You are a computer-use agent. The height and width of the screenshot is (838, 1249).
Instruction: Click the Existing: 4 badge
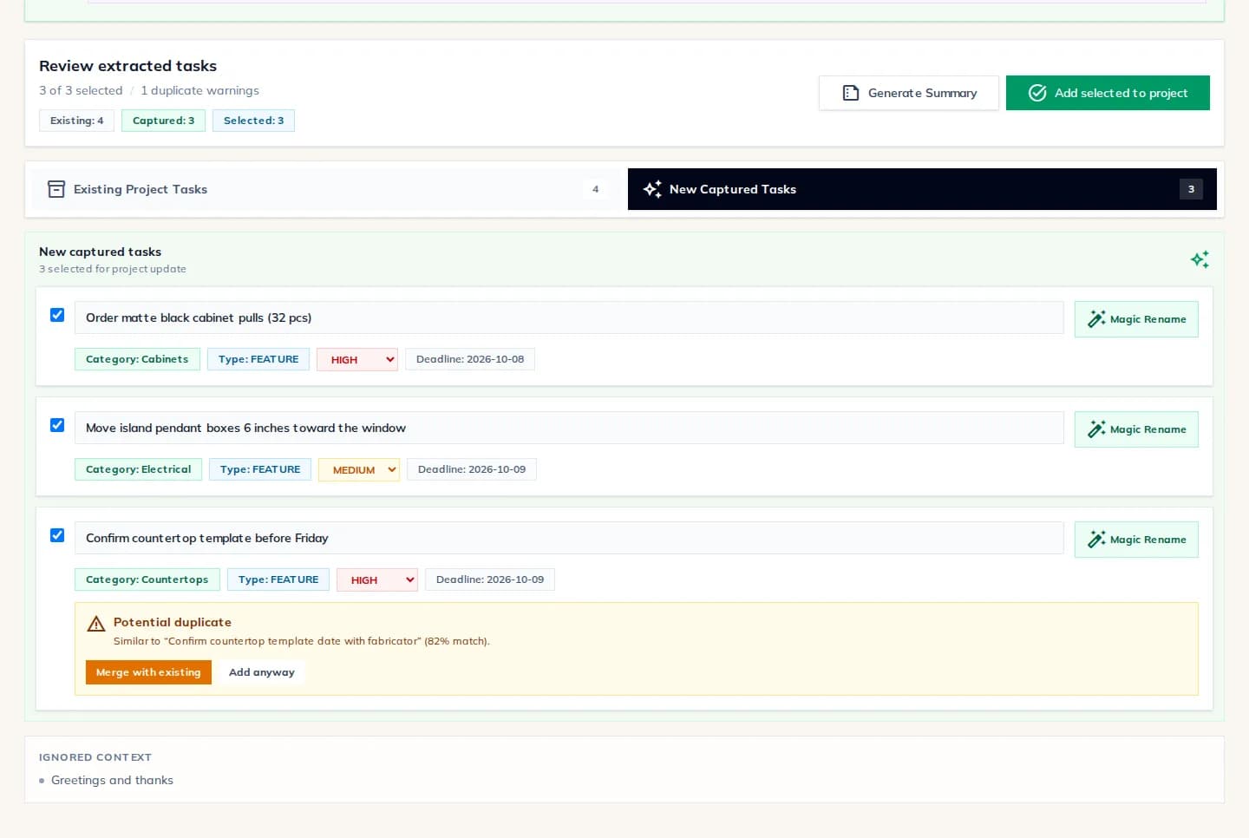76,121
